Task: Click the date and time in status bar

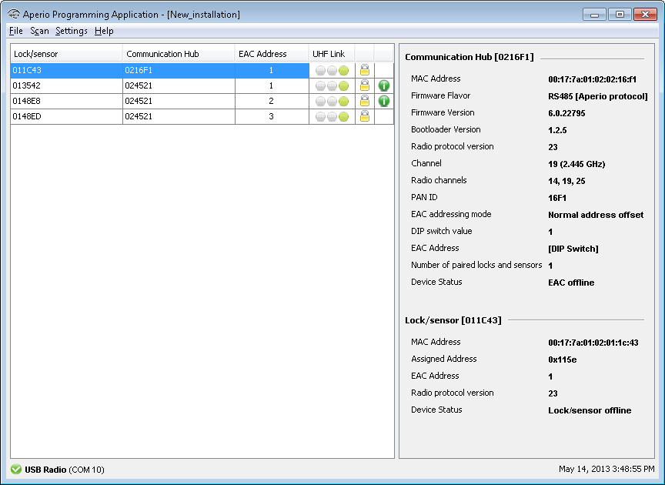Action: (x=607, y=469)
